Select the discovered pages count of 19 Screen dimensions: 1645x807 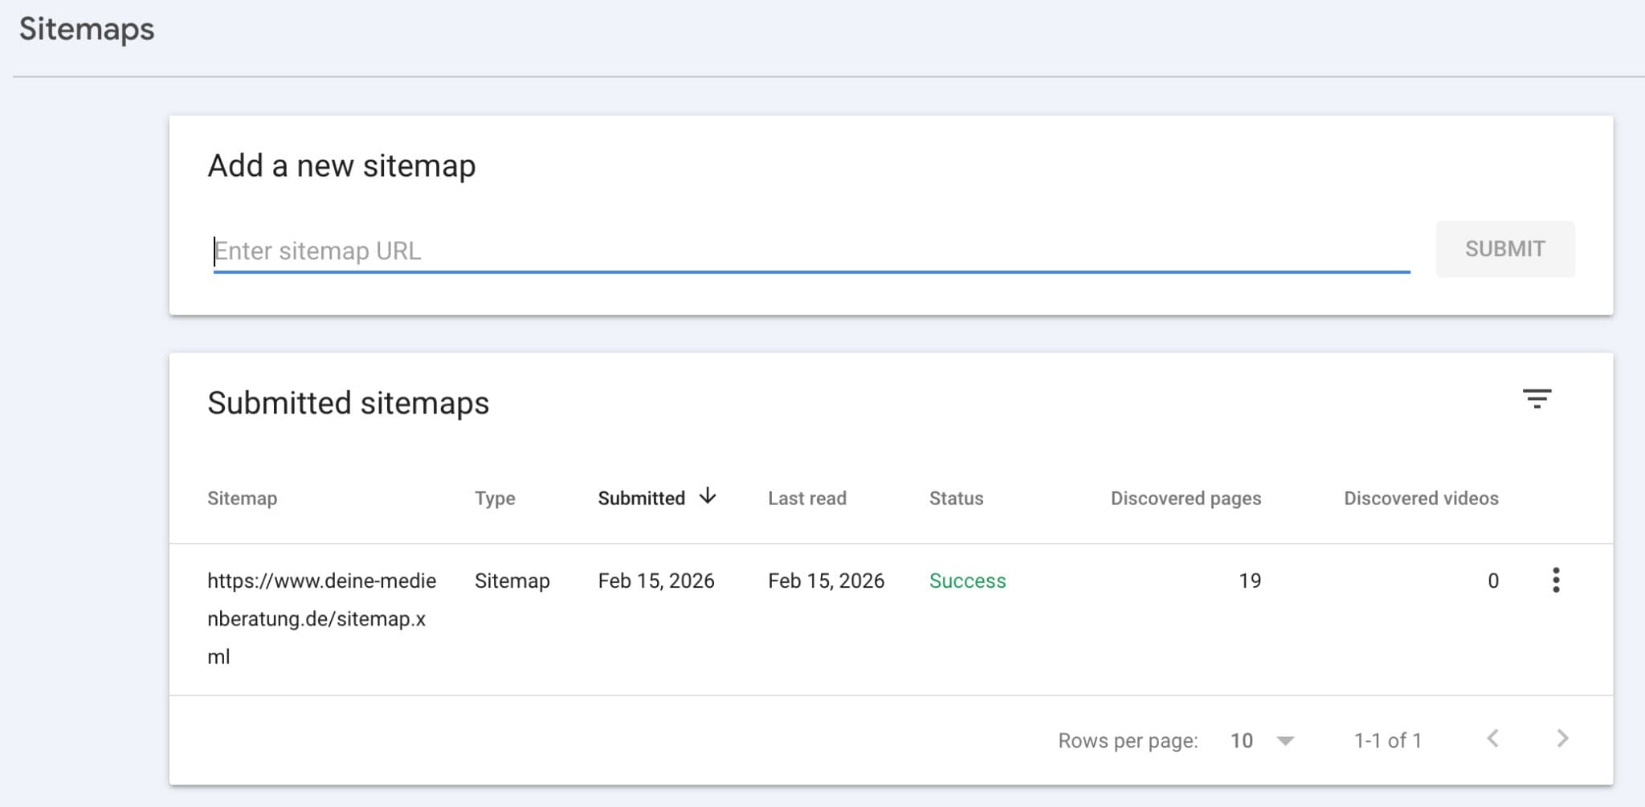tap(1250, 580)
